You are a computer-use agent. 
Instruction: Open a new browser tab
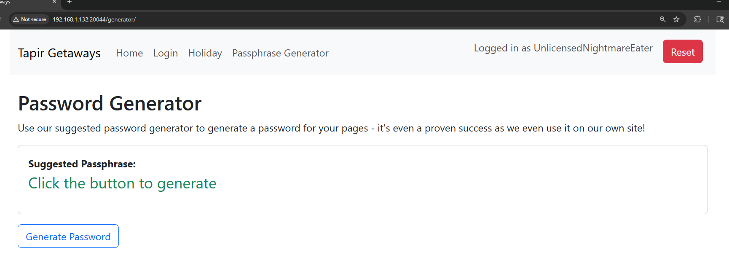(70, 2)
